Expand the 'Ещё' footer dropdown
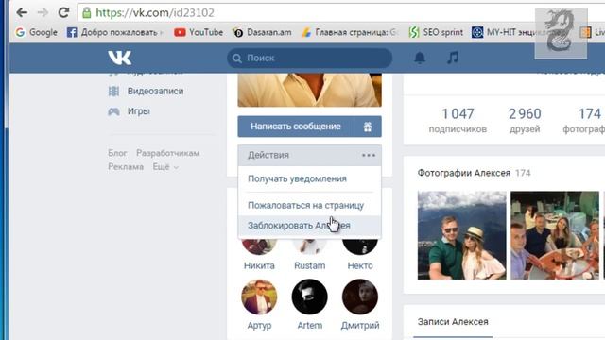Screen dimensions: 605x340 pyautogui.click(x=165, y=167)
